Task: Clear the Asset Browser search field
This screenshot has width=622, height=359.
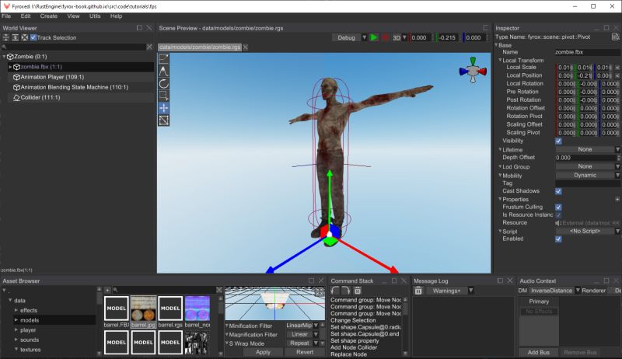Action: click(x=219, y=290)
